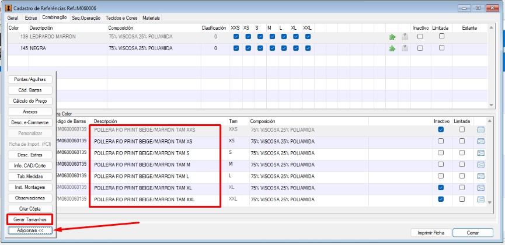
Task: Check Inactivo for TAM S row
Action: 441,153
